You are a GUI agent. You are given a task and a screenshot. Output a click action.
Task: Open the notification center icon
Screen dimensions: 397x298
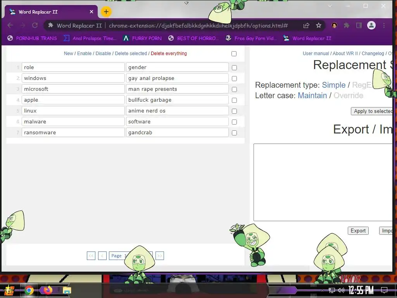[384, 290]
